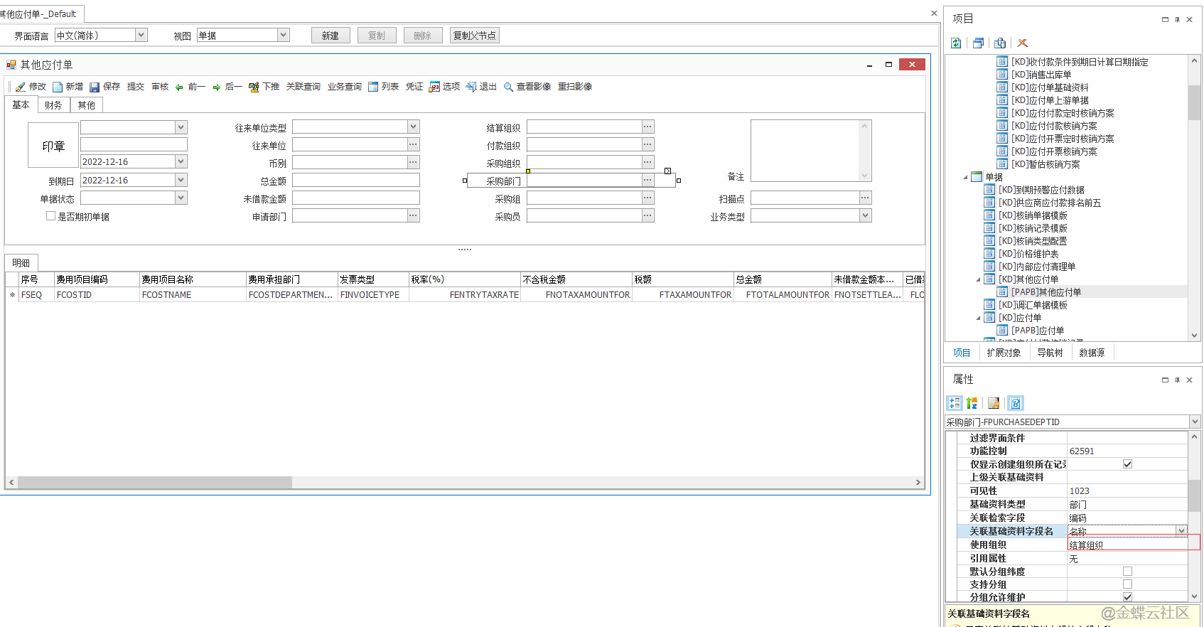Click the 保存 floppy disk icon

tap(95, 87)
